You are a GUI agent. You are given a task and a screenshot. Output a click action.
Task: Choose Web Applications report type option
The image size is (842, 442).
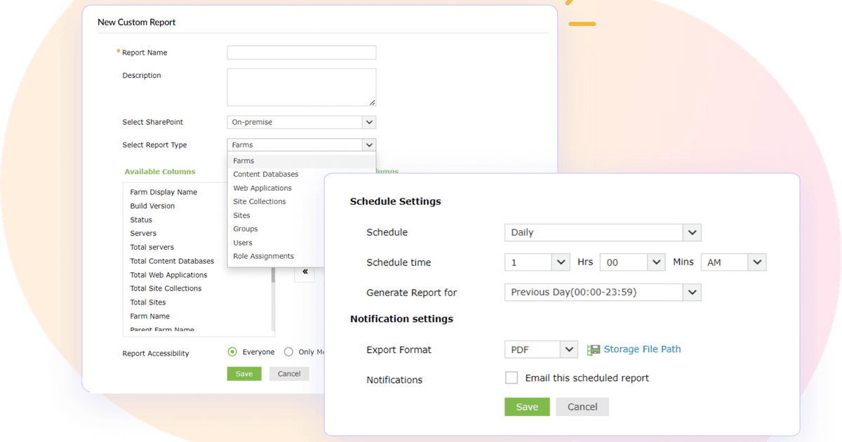click(262, 188)
